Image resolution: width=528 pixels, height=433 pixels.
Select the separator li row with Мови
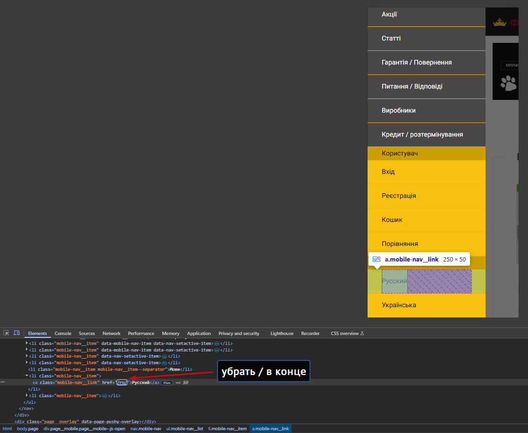110,369
